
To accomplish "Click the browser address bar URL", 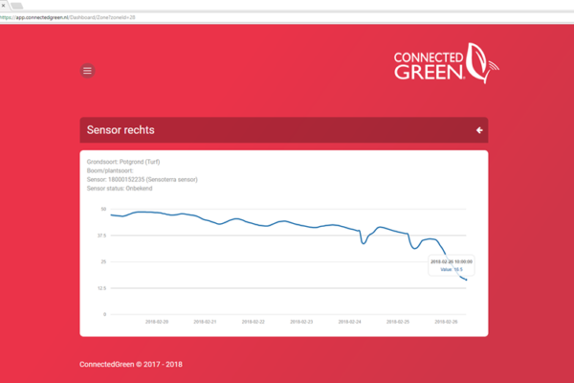I will [x=68, y=17].
